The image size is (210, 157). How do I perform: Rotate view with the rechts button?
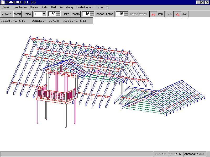pos(75,14)
